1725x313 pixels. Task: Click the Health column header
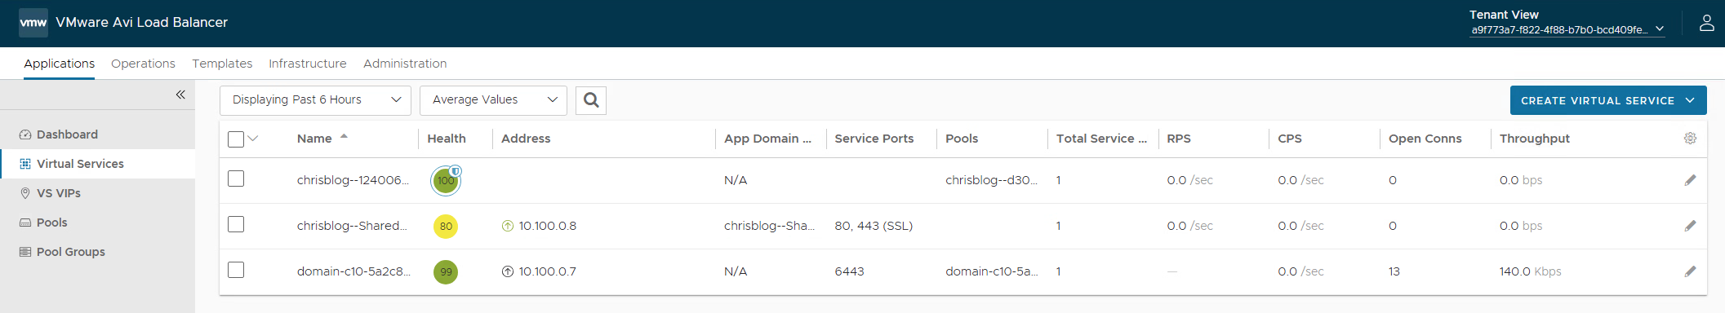point(447,139)
